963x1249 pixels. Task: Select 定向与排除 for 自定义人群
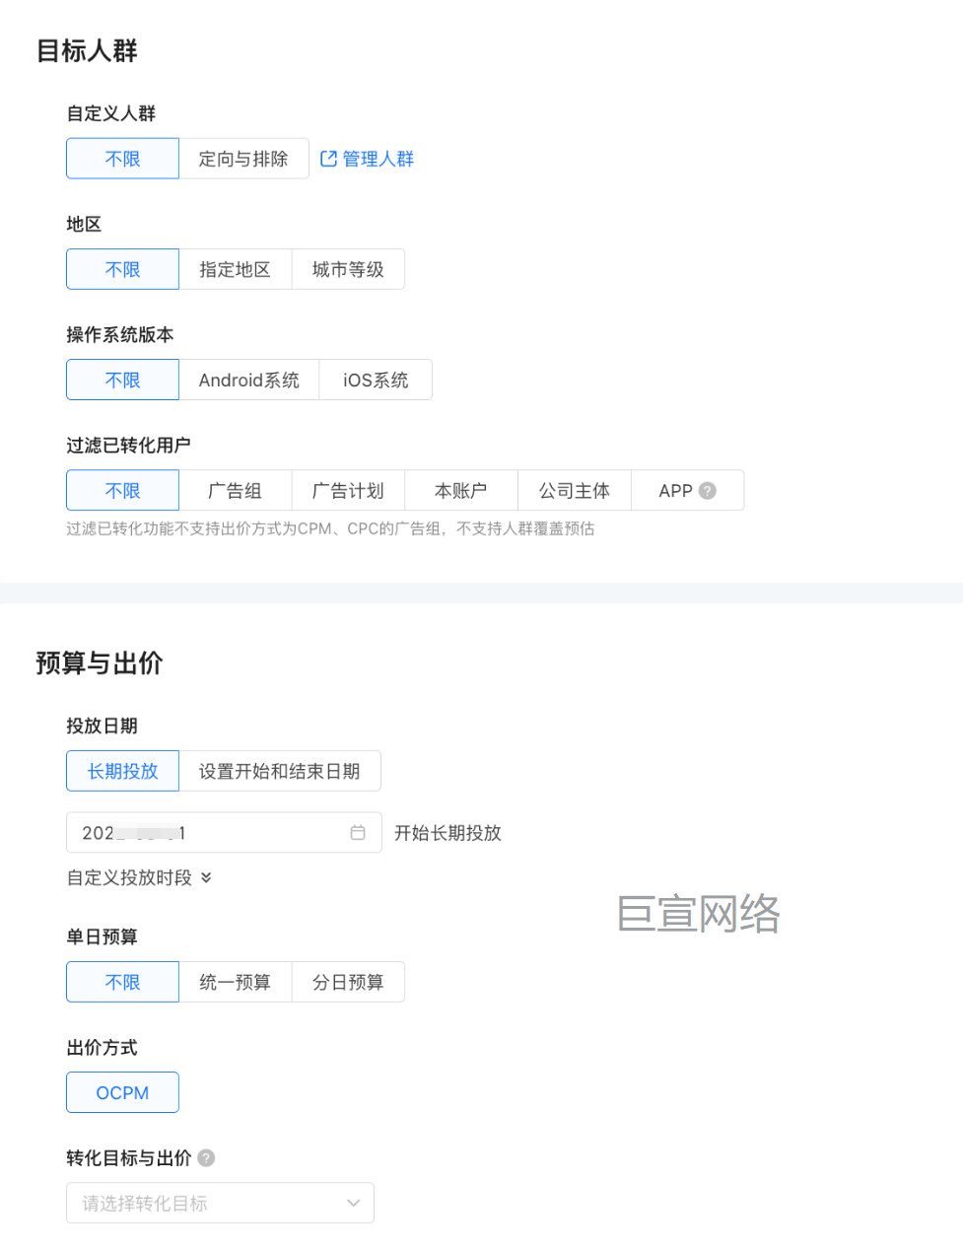pyautogui.click(x=243, y=158)
